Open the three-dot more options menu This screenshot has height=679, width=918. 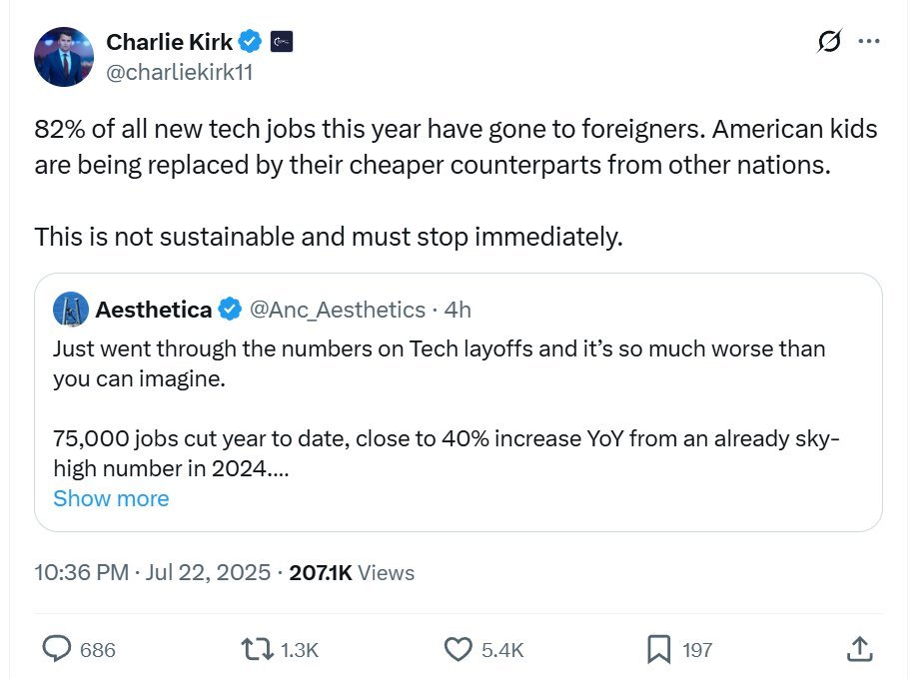point(869,42)
